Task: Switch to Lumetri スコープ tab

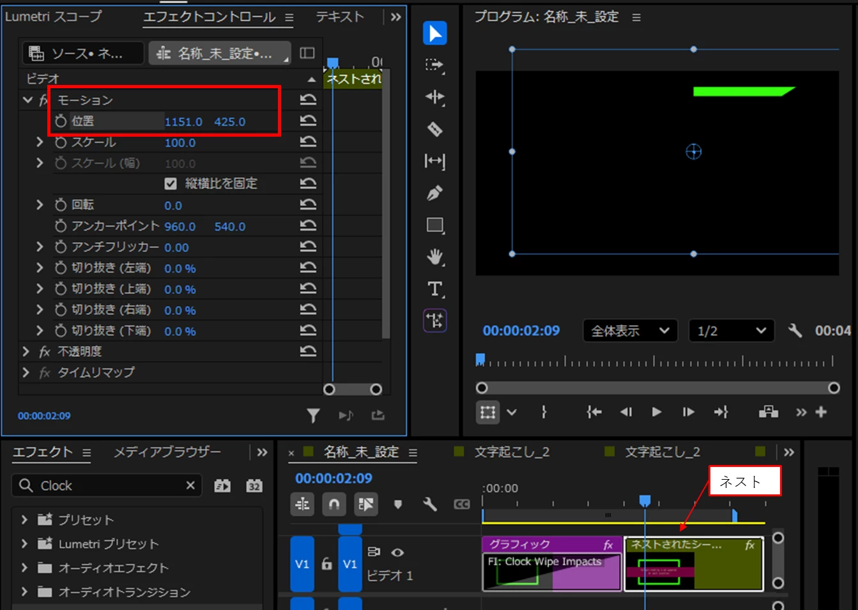Action: click(x=54, y=17)
